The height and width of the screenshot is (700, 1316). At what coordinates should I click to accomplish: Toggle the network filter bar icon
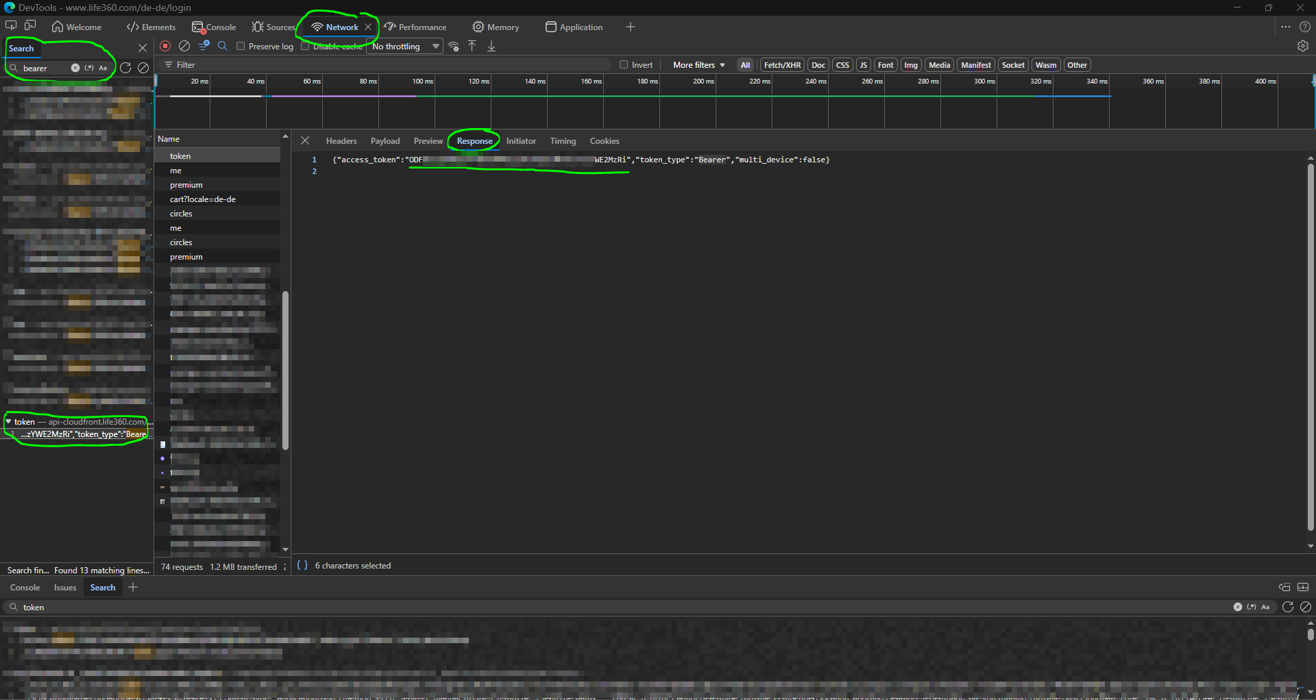204,46
